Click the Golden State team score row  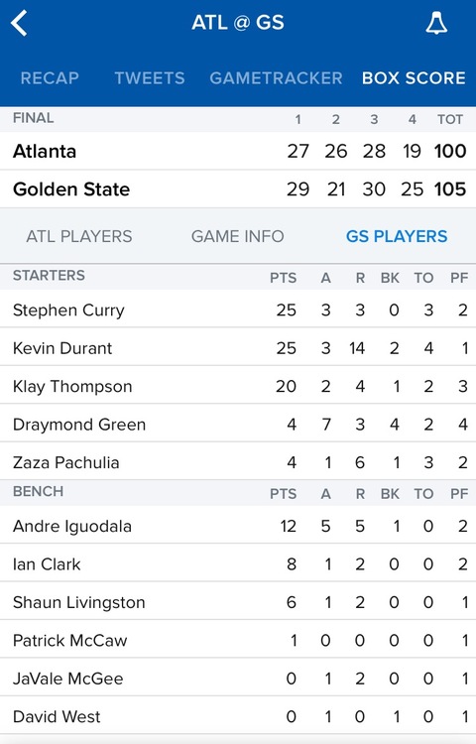tap(238, 188)
